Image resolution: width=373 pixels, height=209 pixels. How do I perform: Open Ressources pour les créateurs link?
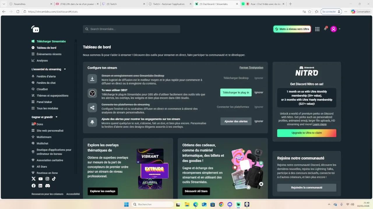pos(47,194)
